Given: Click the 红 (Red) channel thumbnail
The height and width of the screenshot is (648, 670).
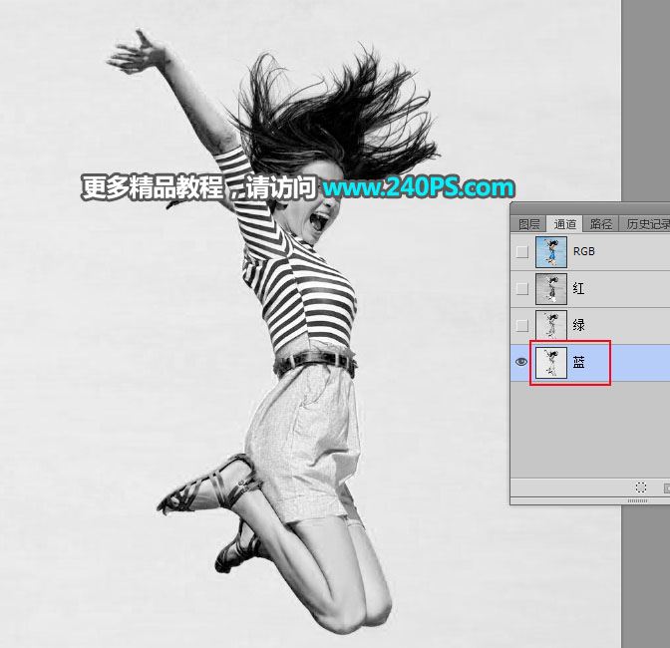Looking at the screenshot, I should (x=551, y=289).
